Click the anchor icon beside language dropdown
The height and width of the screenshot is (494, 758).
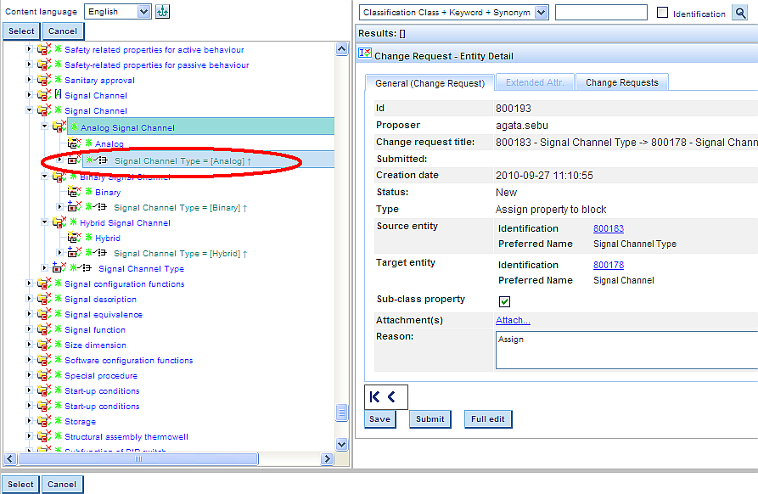tap(163, 12)
